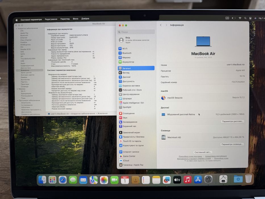Open input source US menu bar icon
The image size is (265, 199).
point(227,18)
